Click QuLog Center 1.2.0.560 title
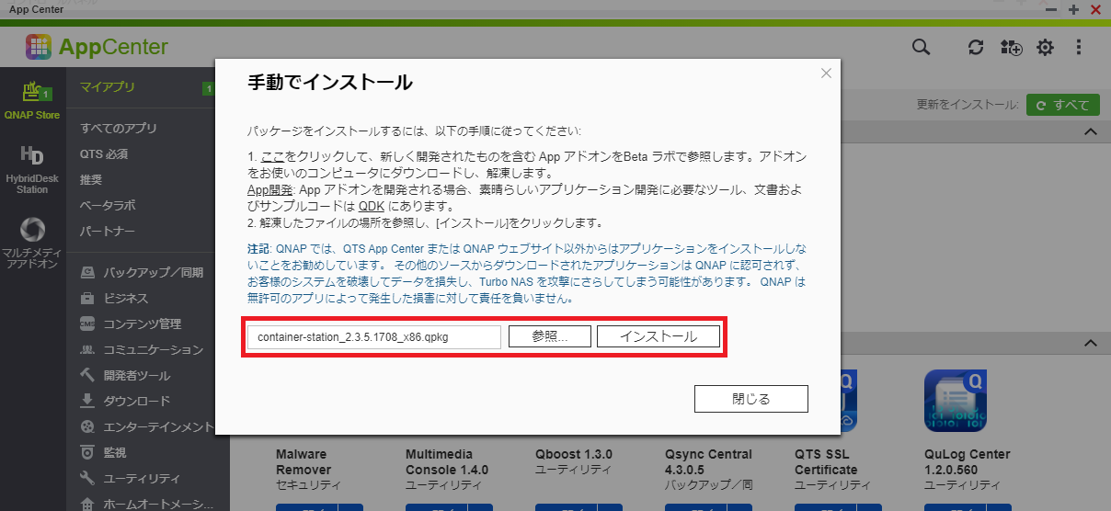Image resolution: width=1111 pixels, height=511 pixels. coord(968,461)
